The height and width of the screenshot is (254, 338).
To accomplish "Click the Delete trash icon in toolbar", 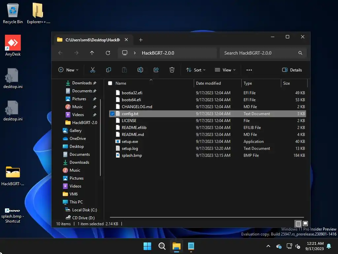I will pyautogui.click(x=172, y=70).
